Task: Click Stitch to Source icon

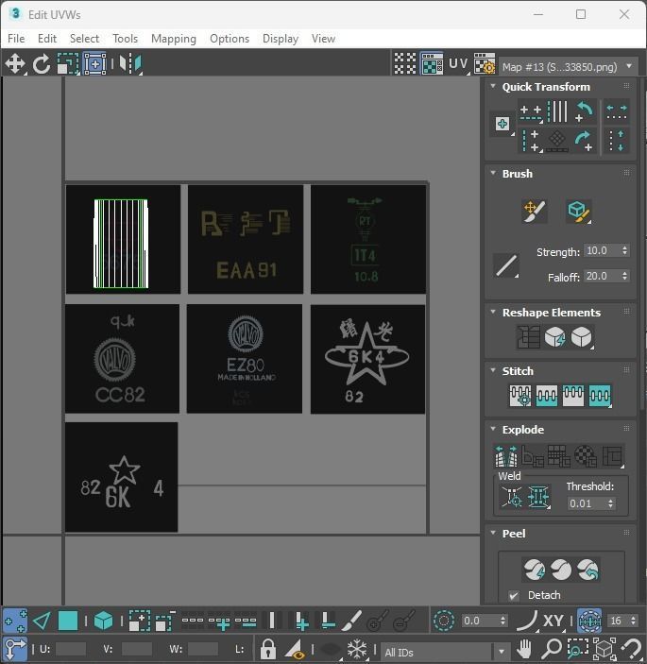Action: (573, 396)
